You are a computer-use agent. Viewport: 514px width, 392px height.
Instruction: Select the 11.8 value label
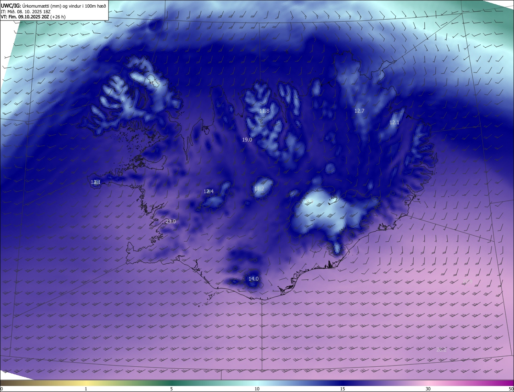(264, 111)
